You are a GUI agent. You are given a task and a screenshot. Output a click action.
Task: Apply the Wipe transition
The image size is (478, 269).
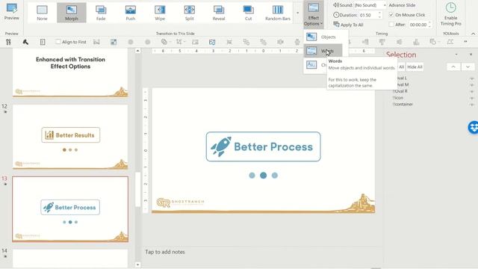point(160,13)
